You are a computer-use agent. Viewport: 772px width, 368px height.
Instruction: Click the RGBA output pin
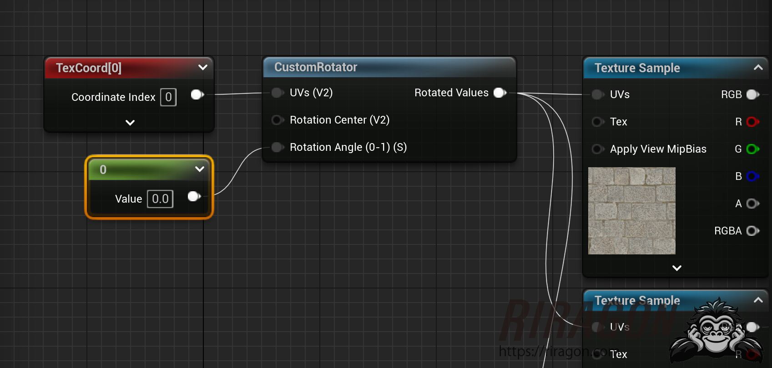coord(752,231)
